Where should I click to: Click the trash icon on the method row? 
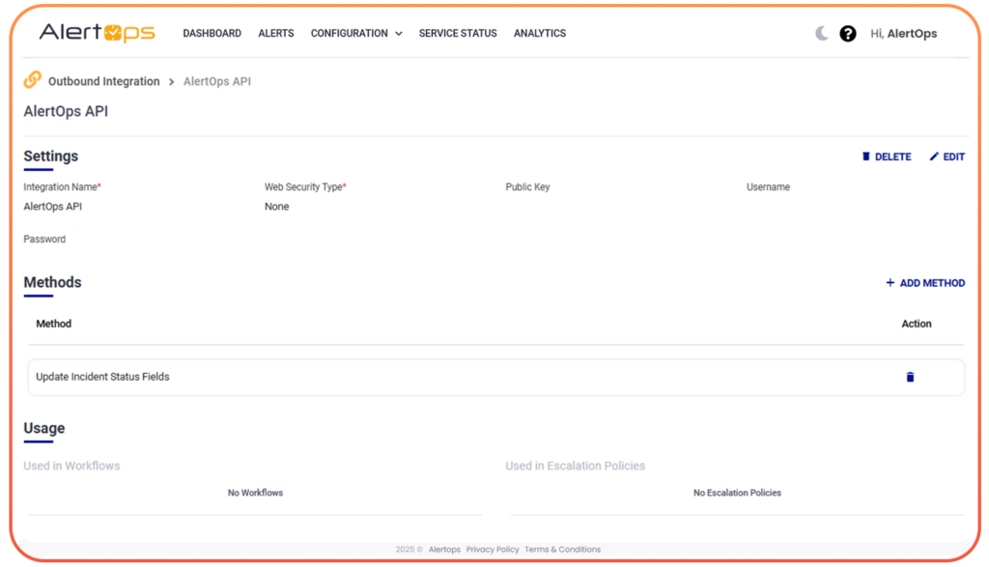click(x=910, y=377)
